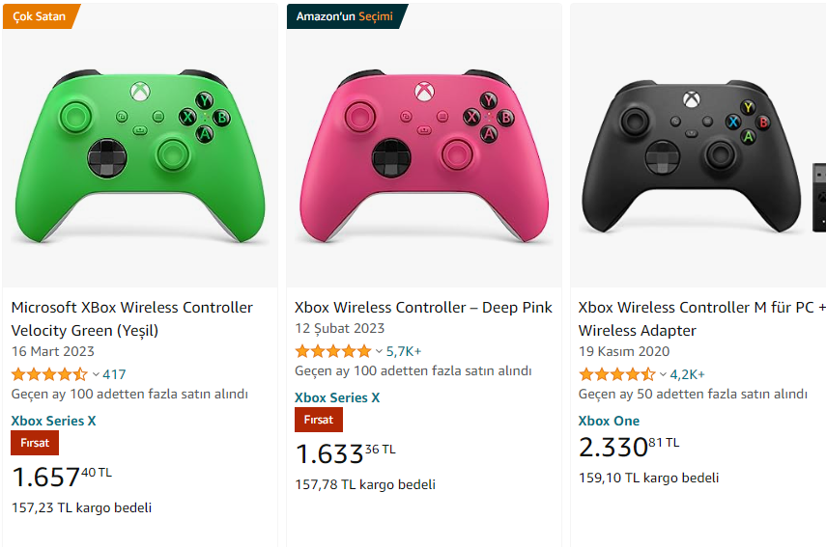The image size is (826, 547).
Task: Click the 'Fırsat' deal badge on pink controller
Action: pyautogui.click(x=318, y=420)
